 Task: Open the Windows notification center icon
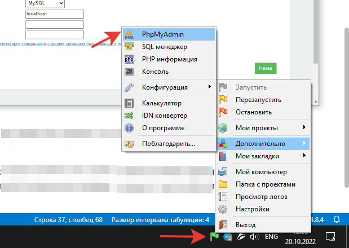pos(330,237)
